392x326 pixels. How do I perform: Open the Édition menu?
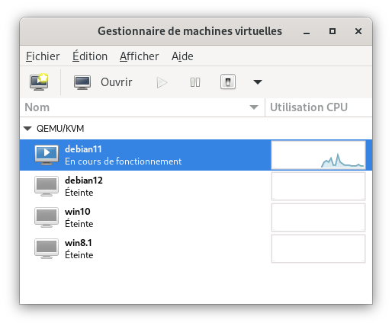pyautogui.click(x=90, y=56)
